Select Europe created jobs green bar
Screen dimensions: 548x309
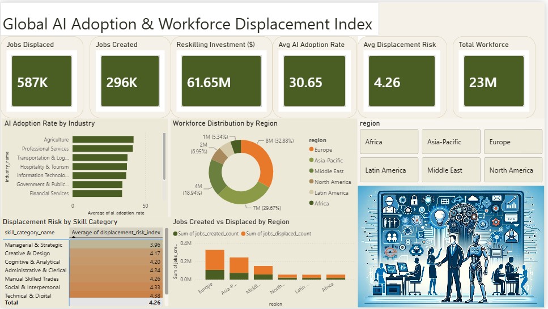(x=215, y=275)
